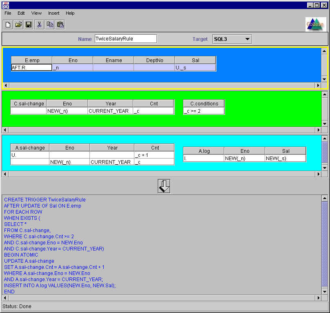Click right arrow of green panel horizontal scrollbar
The width and height of the screenshot is (330, 313).
click(x=319, y=130)
